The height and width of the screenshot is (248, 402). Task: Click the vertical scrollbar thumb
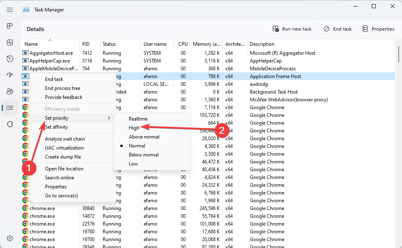399,54
